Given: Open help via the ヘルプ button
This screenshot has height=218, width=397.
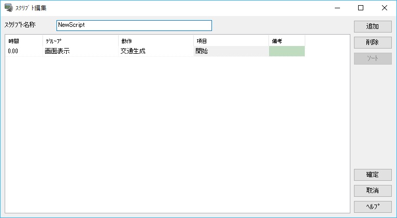Looking at the screenshot, I should pos(373,207).
